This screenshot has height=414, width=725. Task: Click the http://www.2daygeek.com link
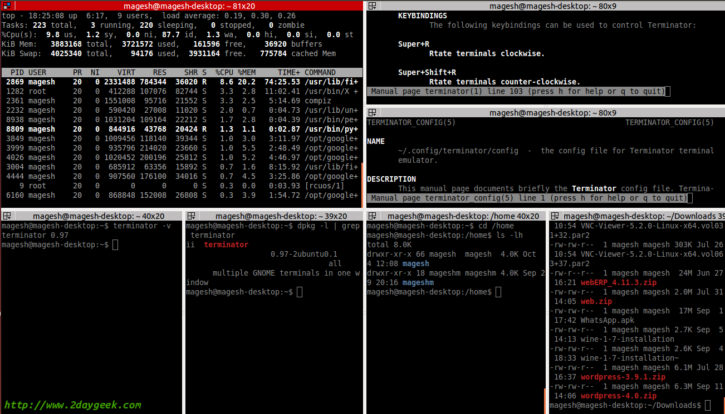[72, 405]
